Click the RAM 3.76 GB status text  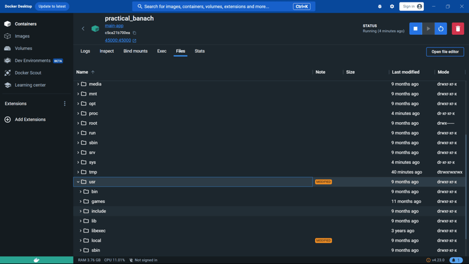point(89,260)
